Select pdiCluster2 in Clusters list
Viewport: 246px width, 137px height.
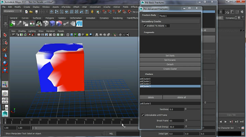(170, 84)
